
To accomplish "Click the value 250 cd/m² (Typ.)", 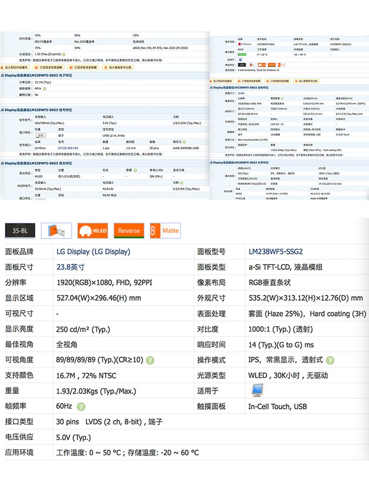I will [83, 329].
